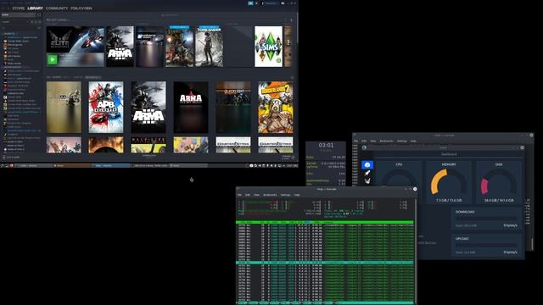Open the Blacklight game cover
The width and height of the screenshot is (543, 305).
click(233, 108)
